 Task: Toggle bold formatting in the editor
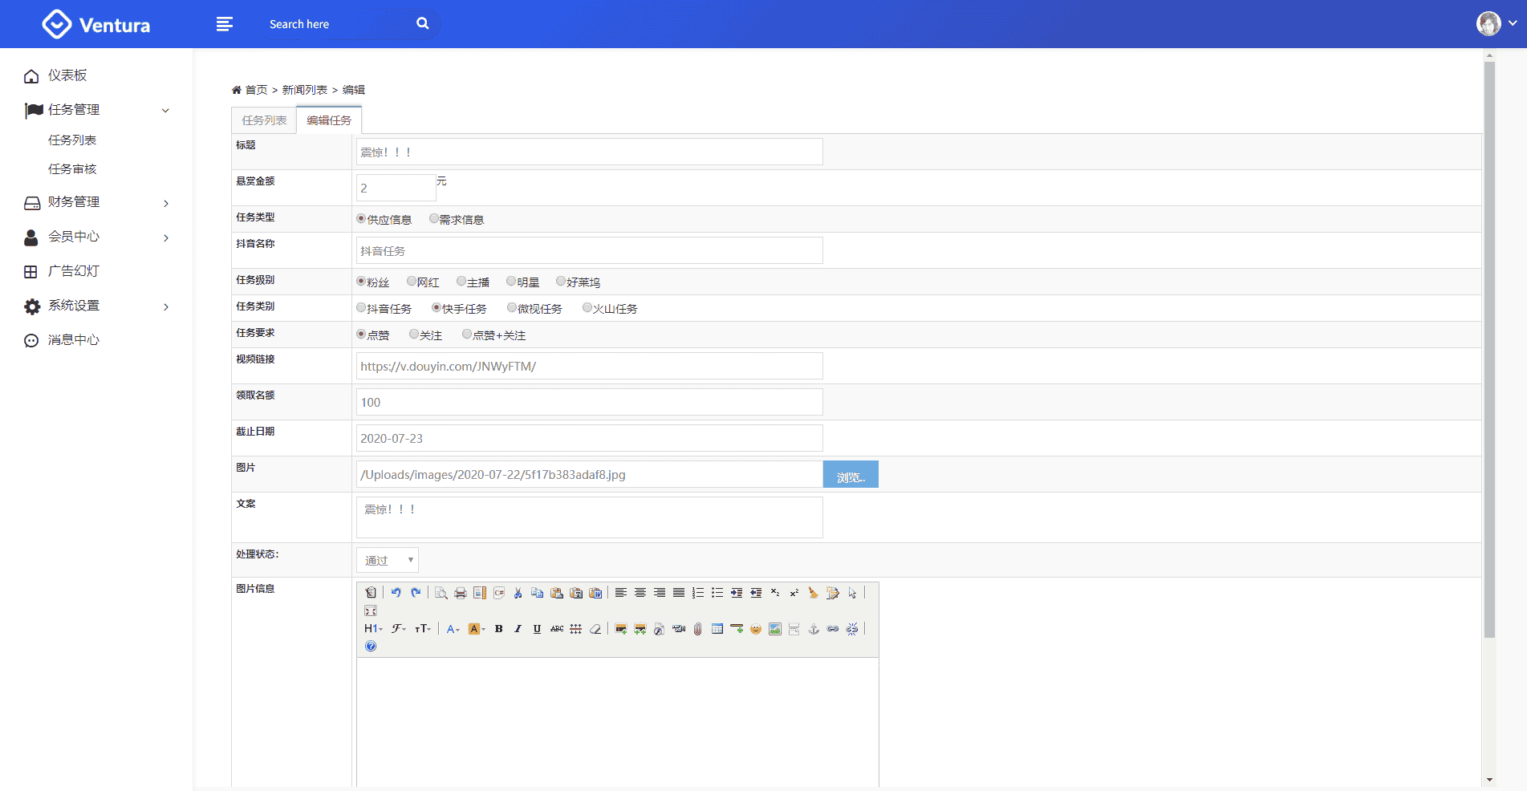coord(499,629)
